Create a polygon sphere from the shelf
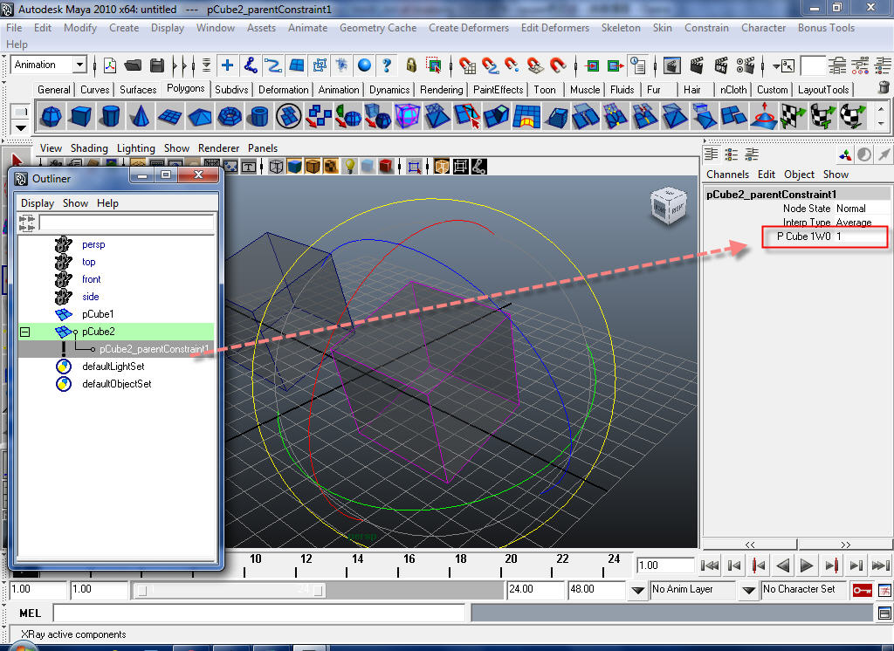Viewport: 894px width, 651px height. 52,116
